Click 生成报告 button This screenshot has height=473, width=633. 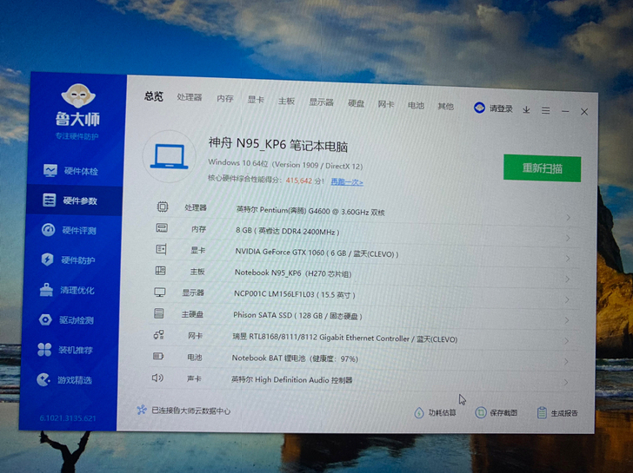click(557, 413)
